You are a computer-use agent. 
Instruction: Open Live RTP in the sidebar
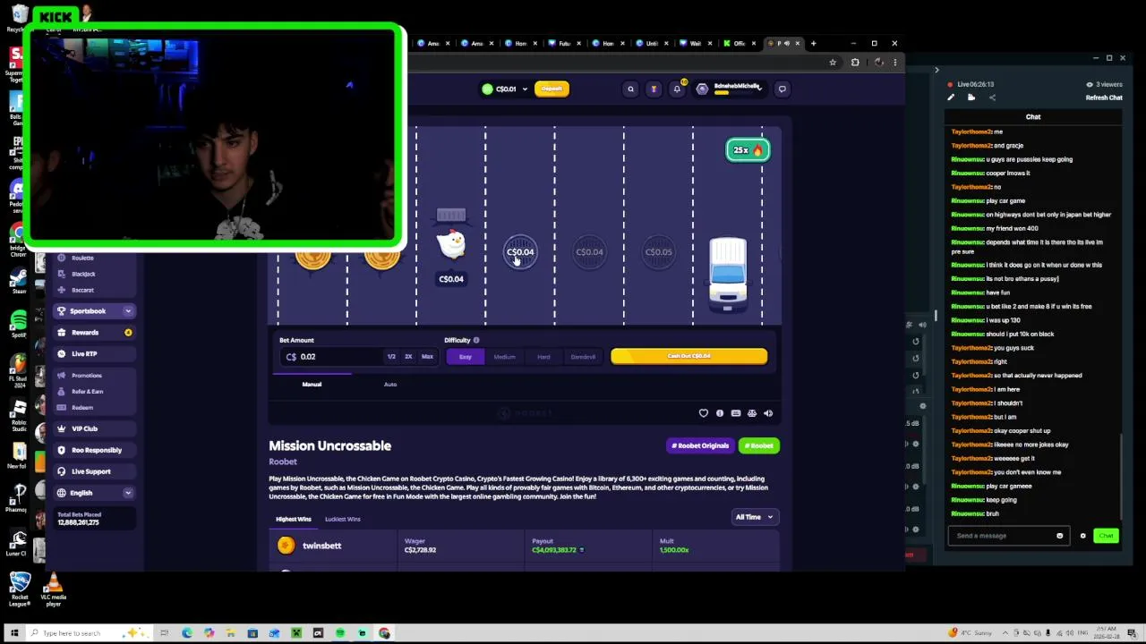93,354
